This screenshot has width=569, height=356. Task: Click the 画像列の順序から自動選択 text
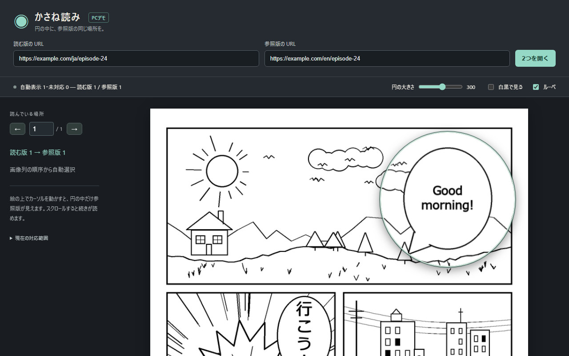point(42,170)
